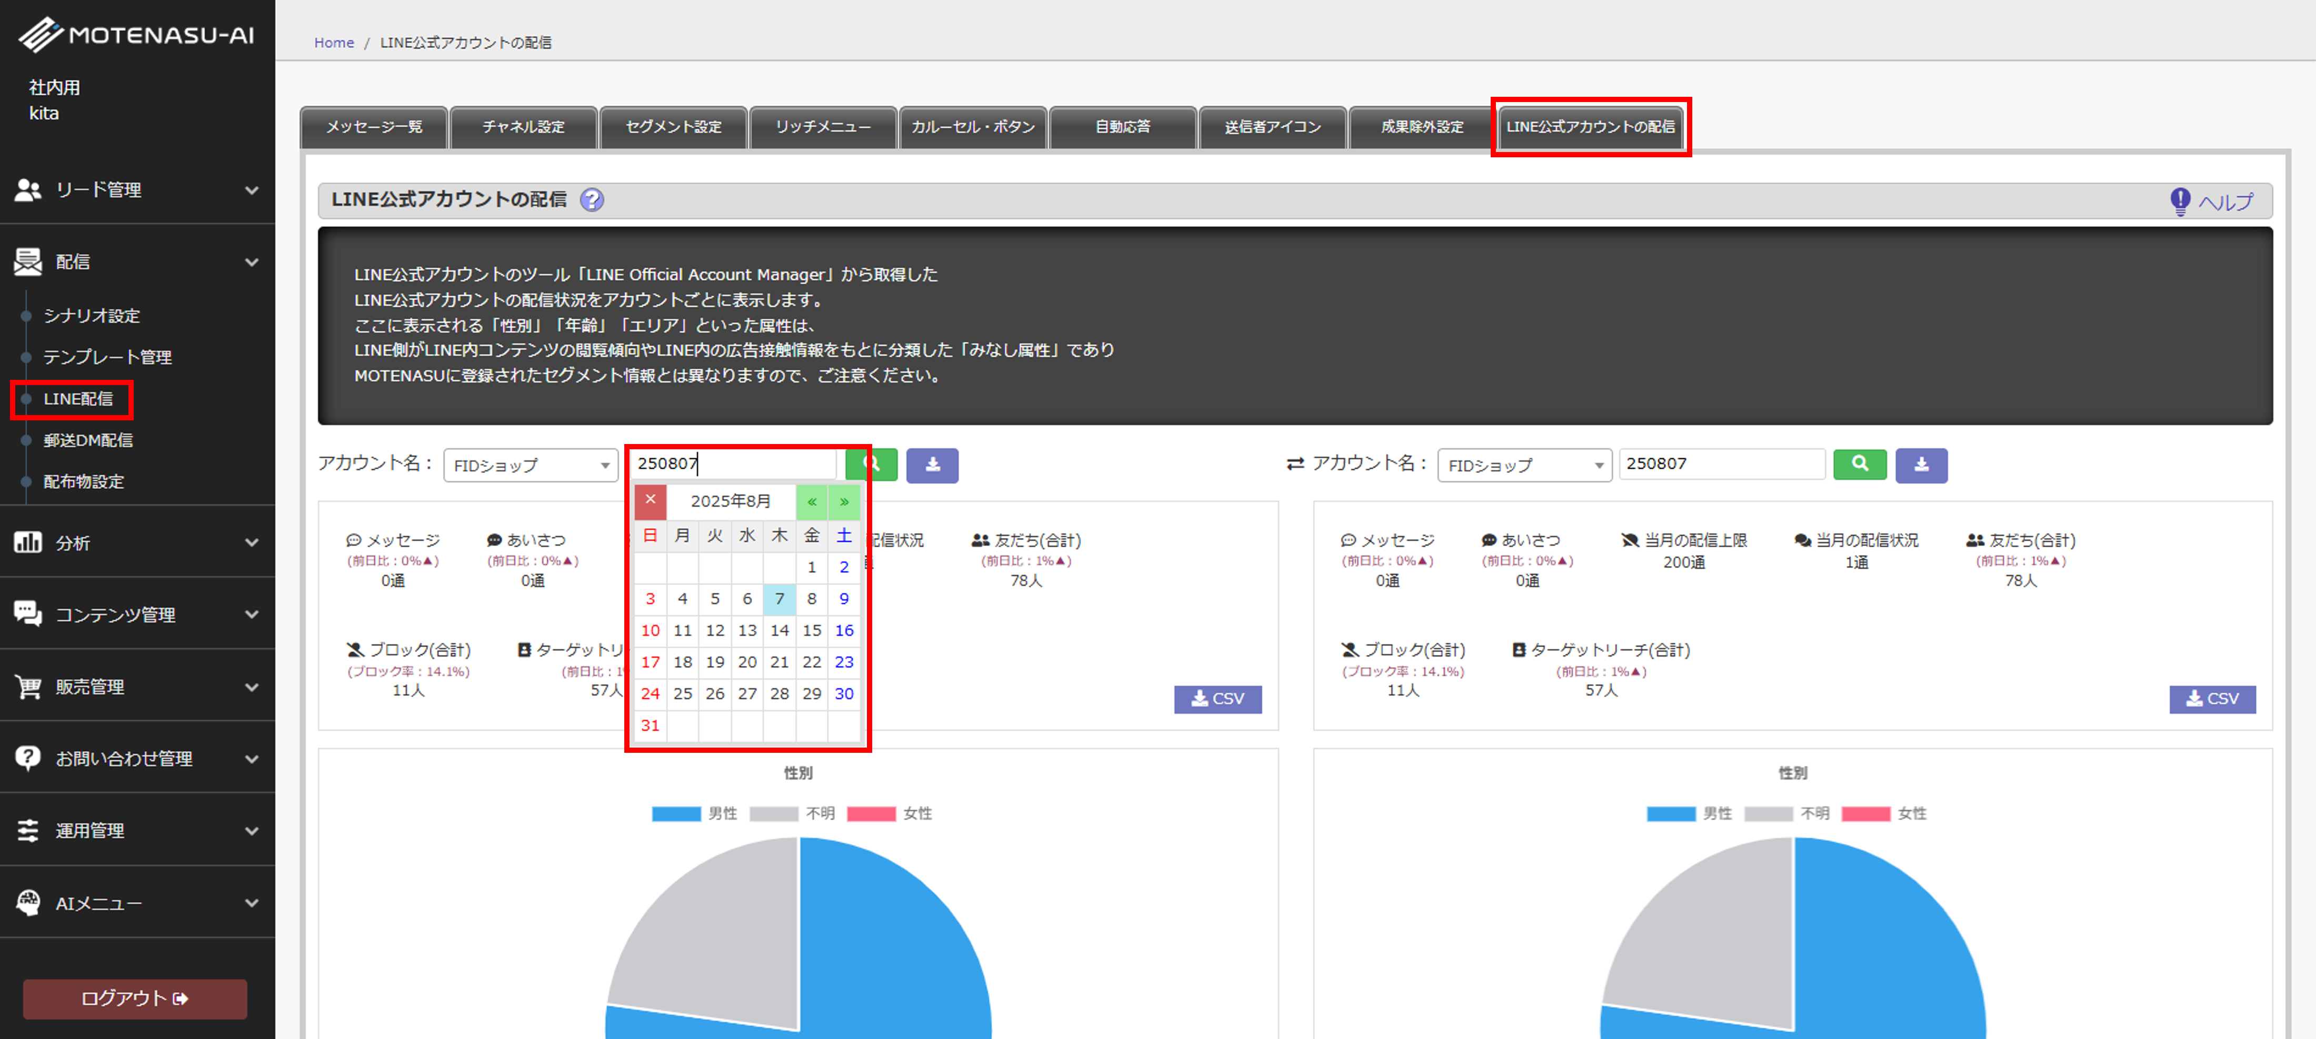
Task: Download CSV in right stats panel
Action: [x=2212, y=698]
